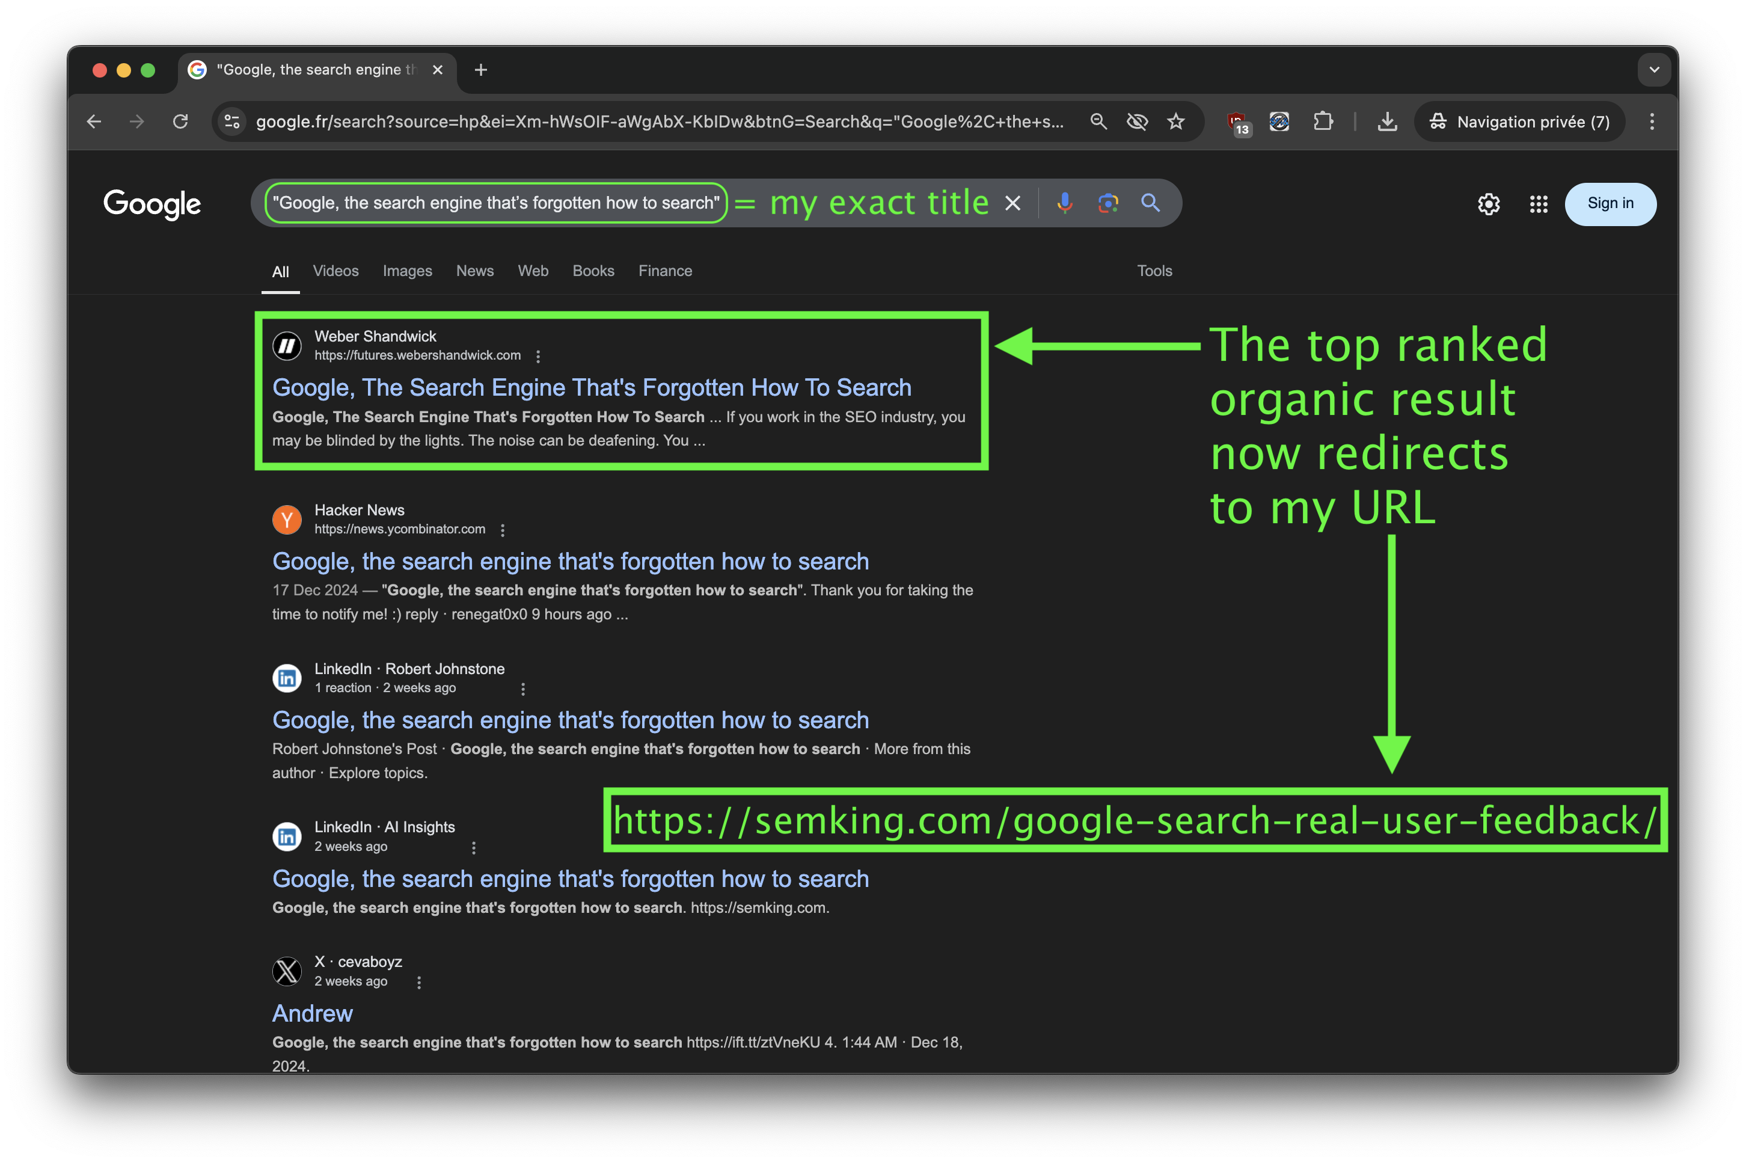Open the Google apps grid
Screen dimensions: 1746x1163
(x=1539, y=204)
